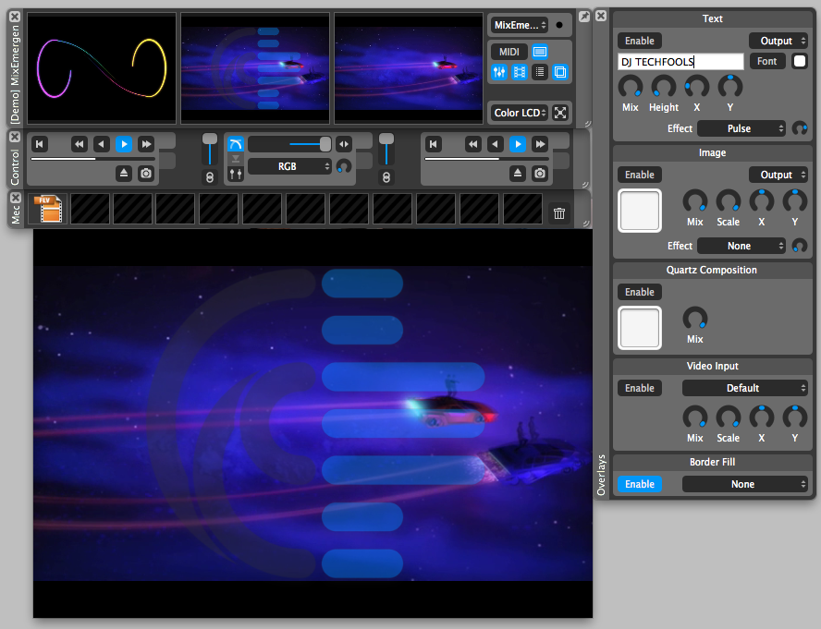Enable the Text overlay
This screenshot has height=629, width=821.
click(x=639, y=41)
